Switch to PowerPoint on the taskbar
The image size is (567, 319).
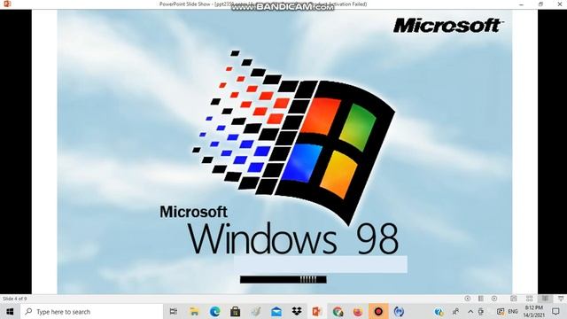(317, 311)
